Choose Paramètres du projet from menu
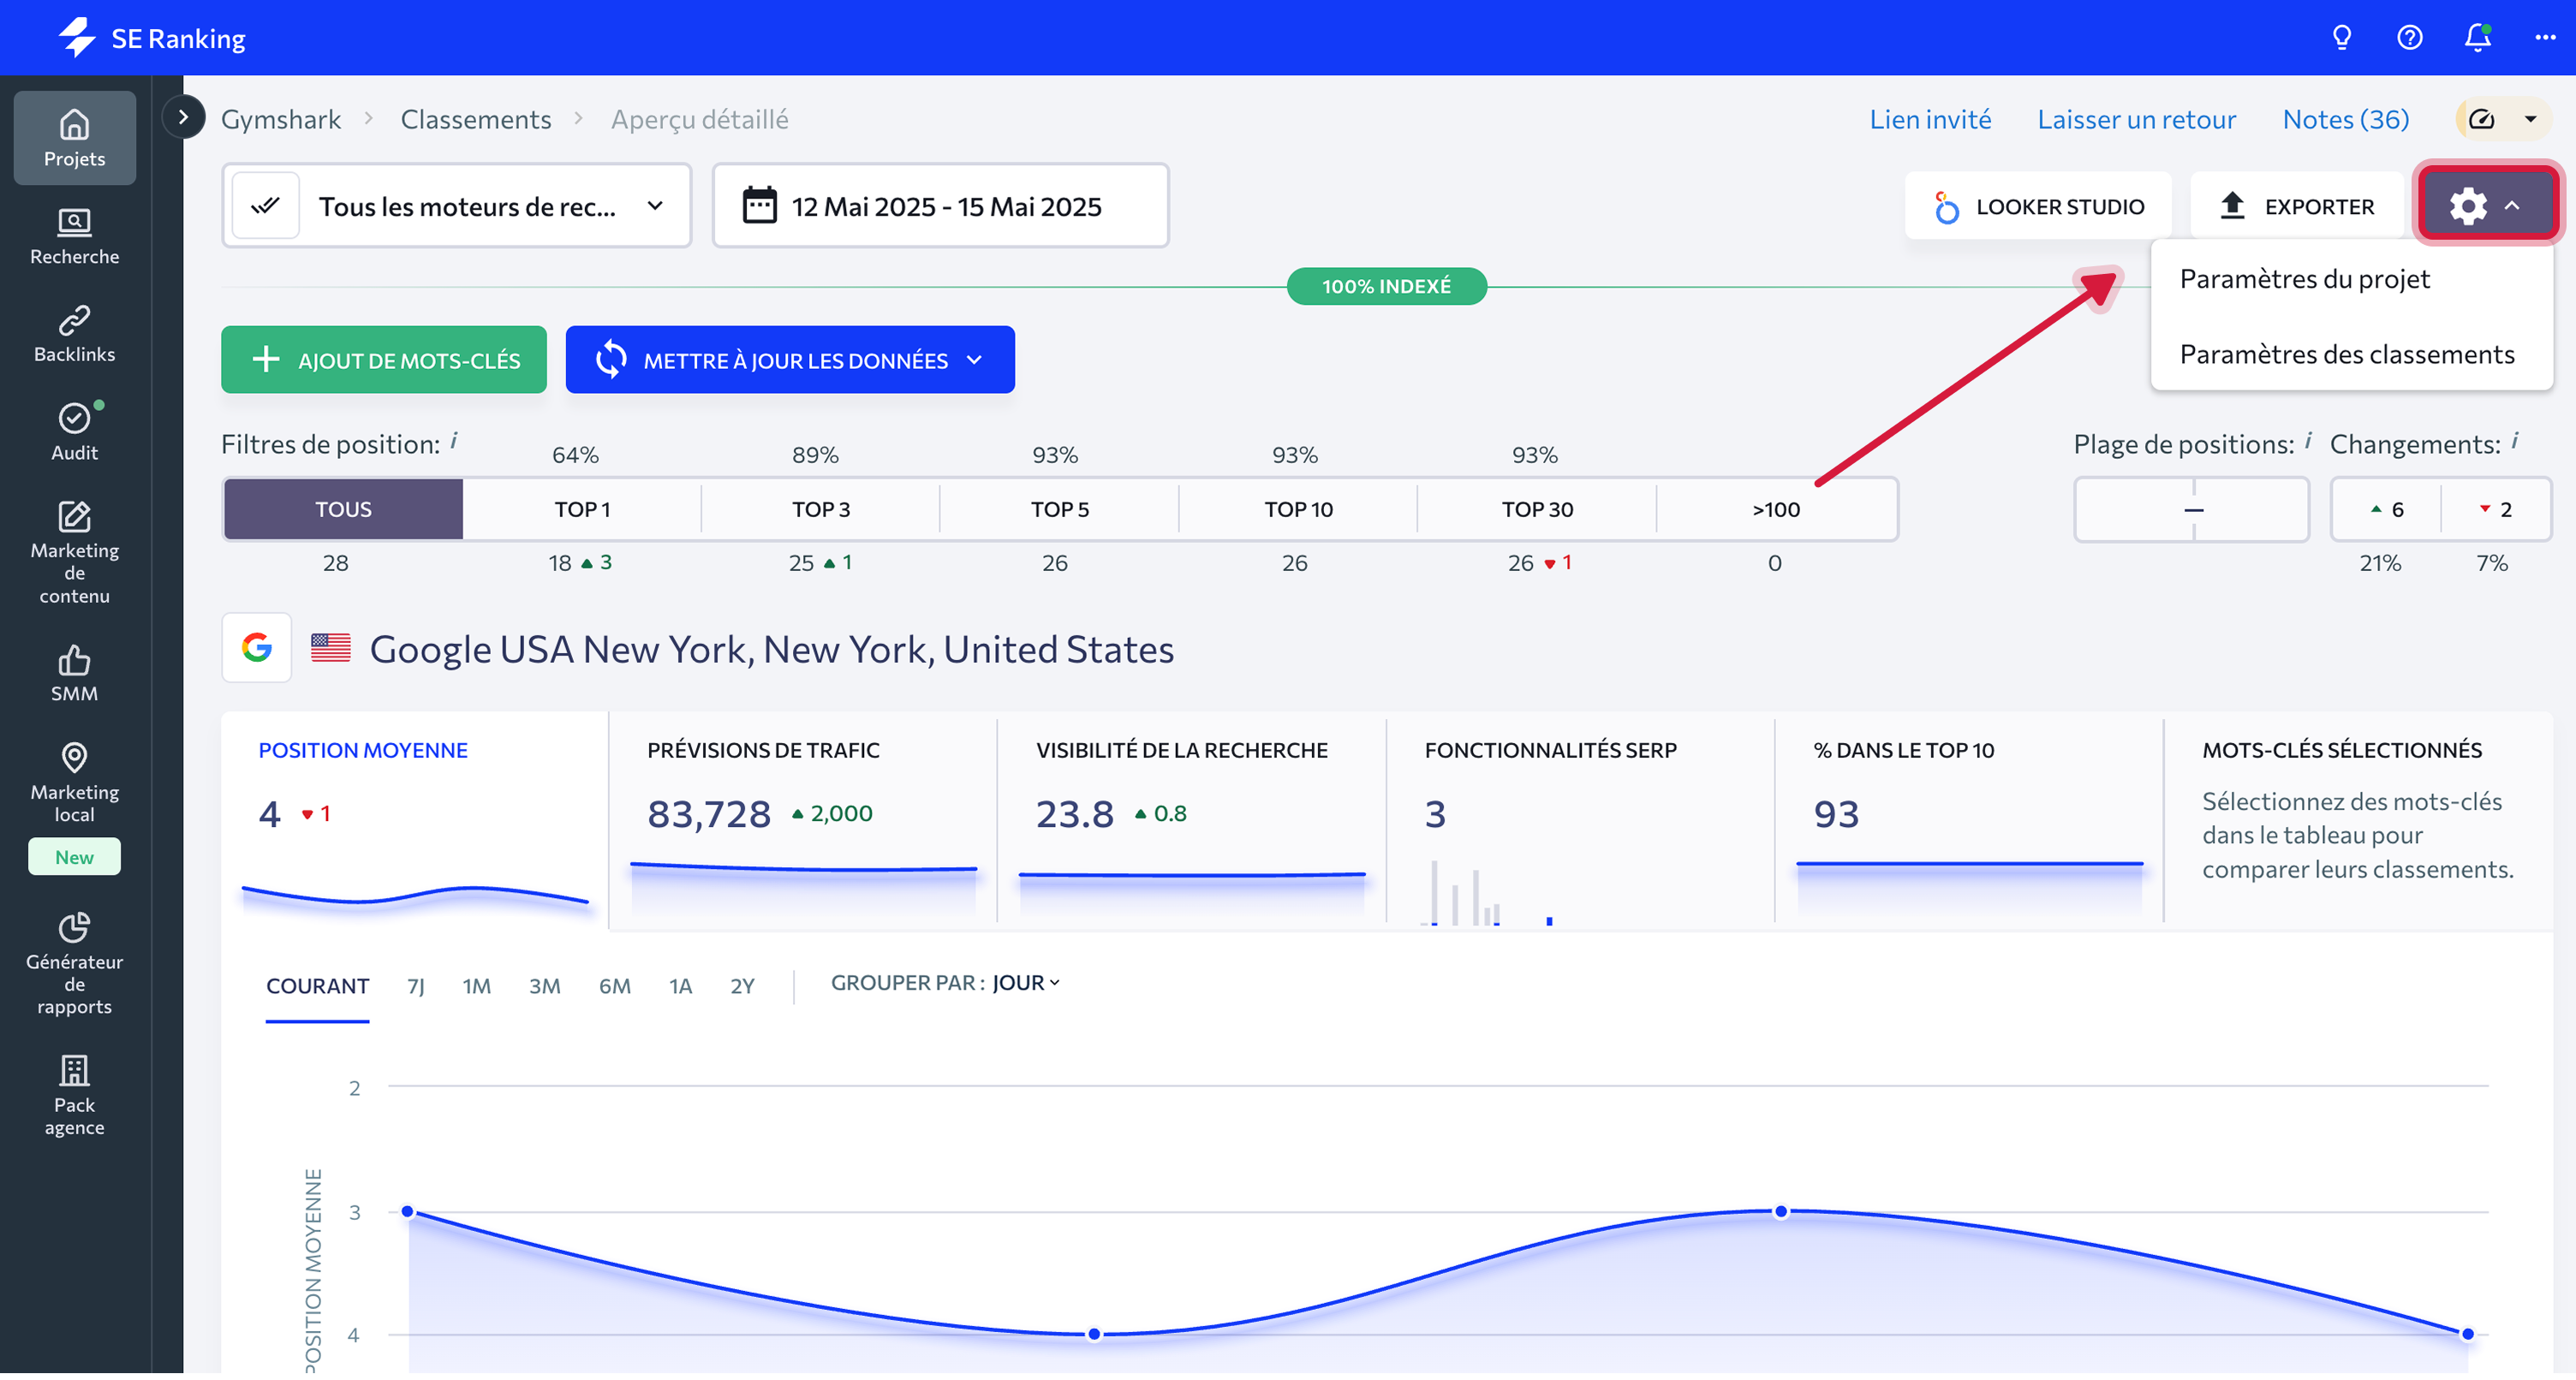The width and height of the screenshot is (2576, 1380). (x=2304, y=279)
